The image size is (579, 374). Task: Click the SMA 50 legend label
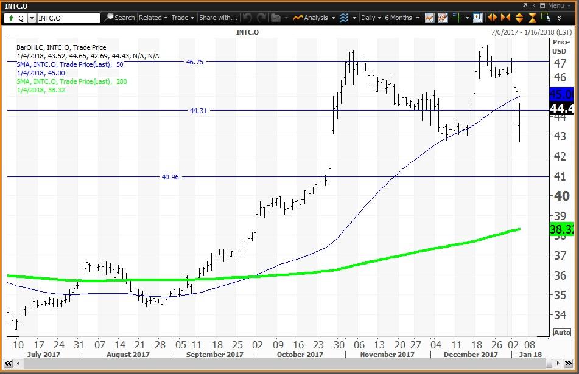click(x=70, y=64)
